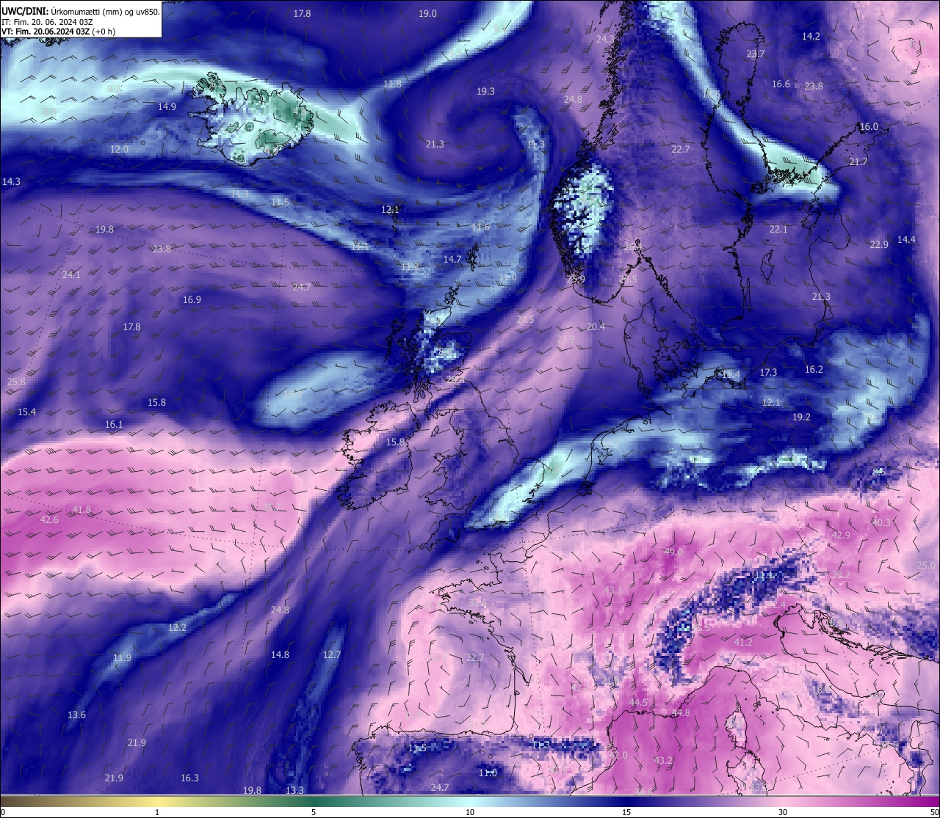Click the 11.9 value on the map
Viewport: 940px width, 818px height.
[122, 657]
